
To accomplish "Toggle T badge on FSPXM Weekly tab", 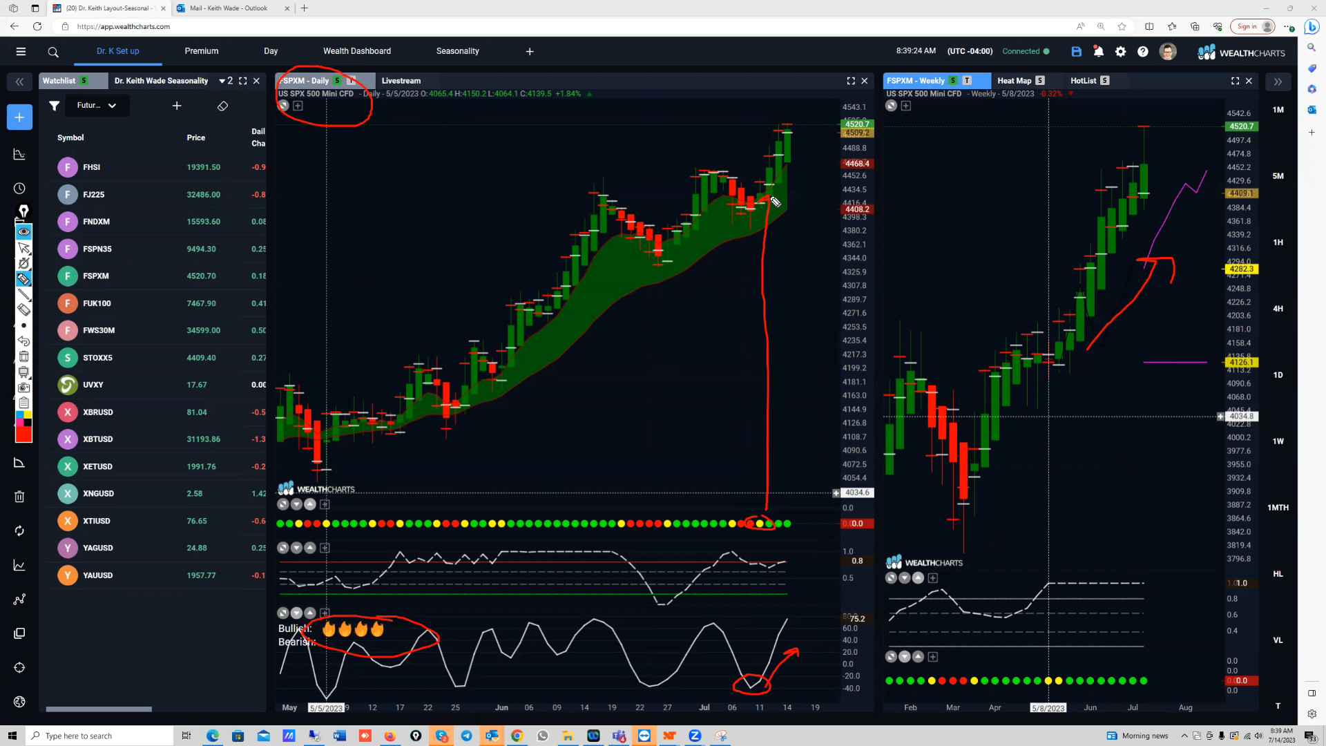I will (967, 81).
